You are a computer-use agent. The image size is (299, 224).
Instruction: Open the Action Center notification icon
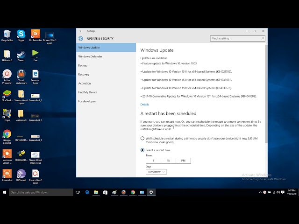pyautogui.click(x=283, y=192)
